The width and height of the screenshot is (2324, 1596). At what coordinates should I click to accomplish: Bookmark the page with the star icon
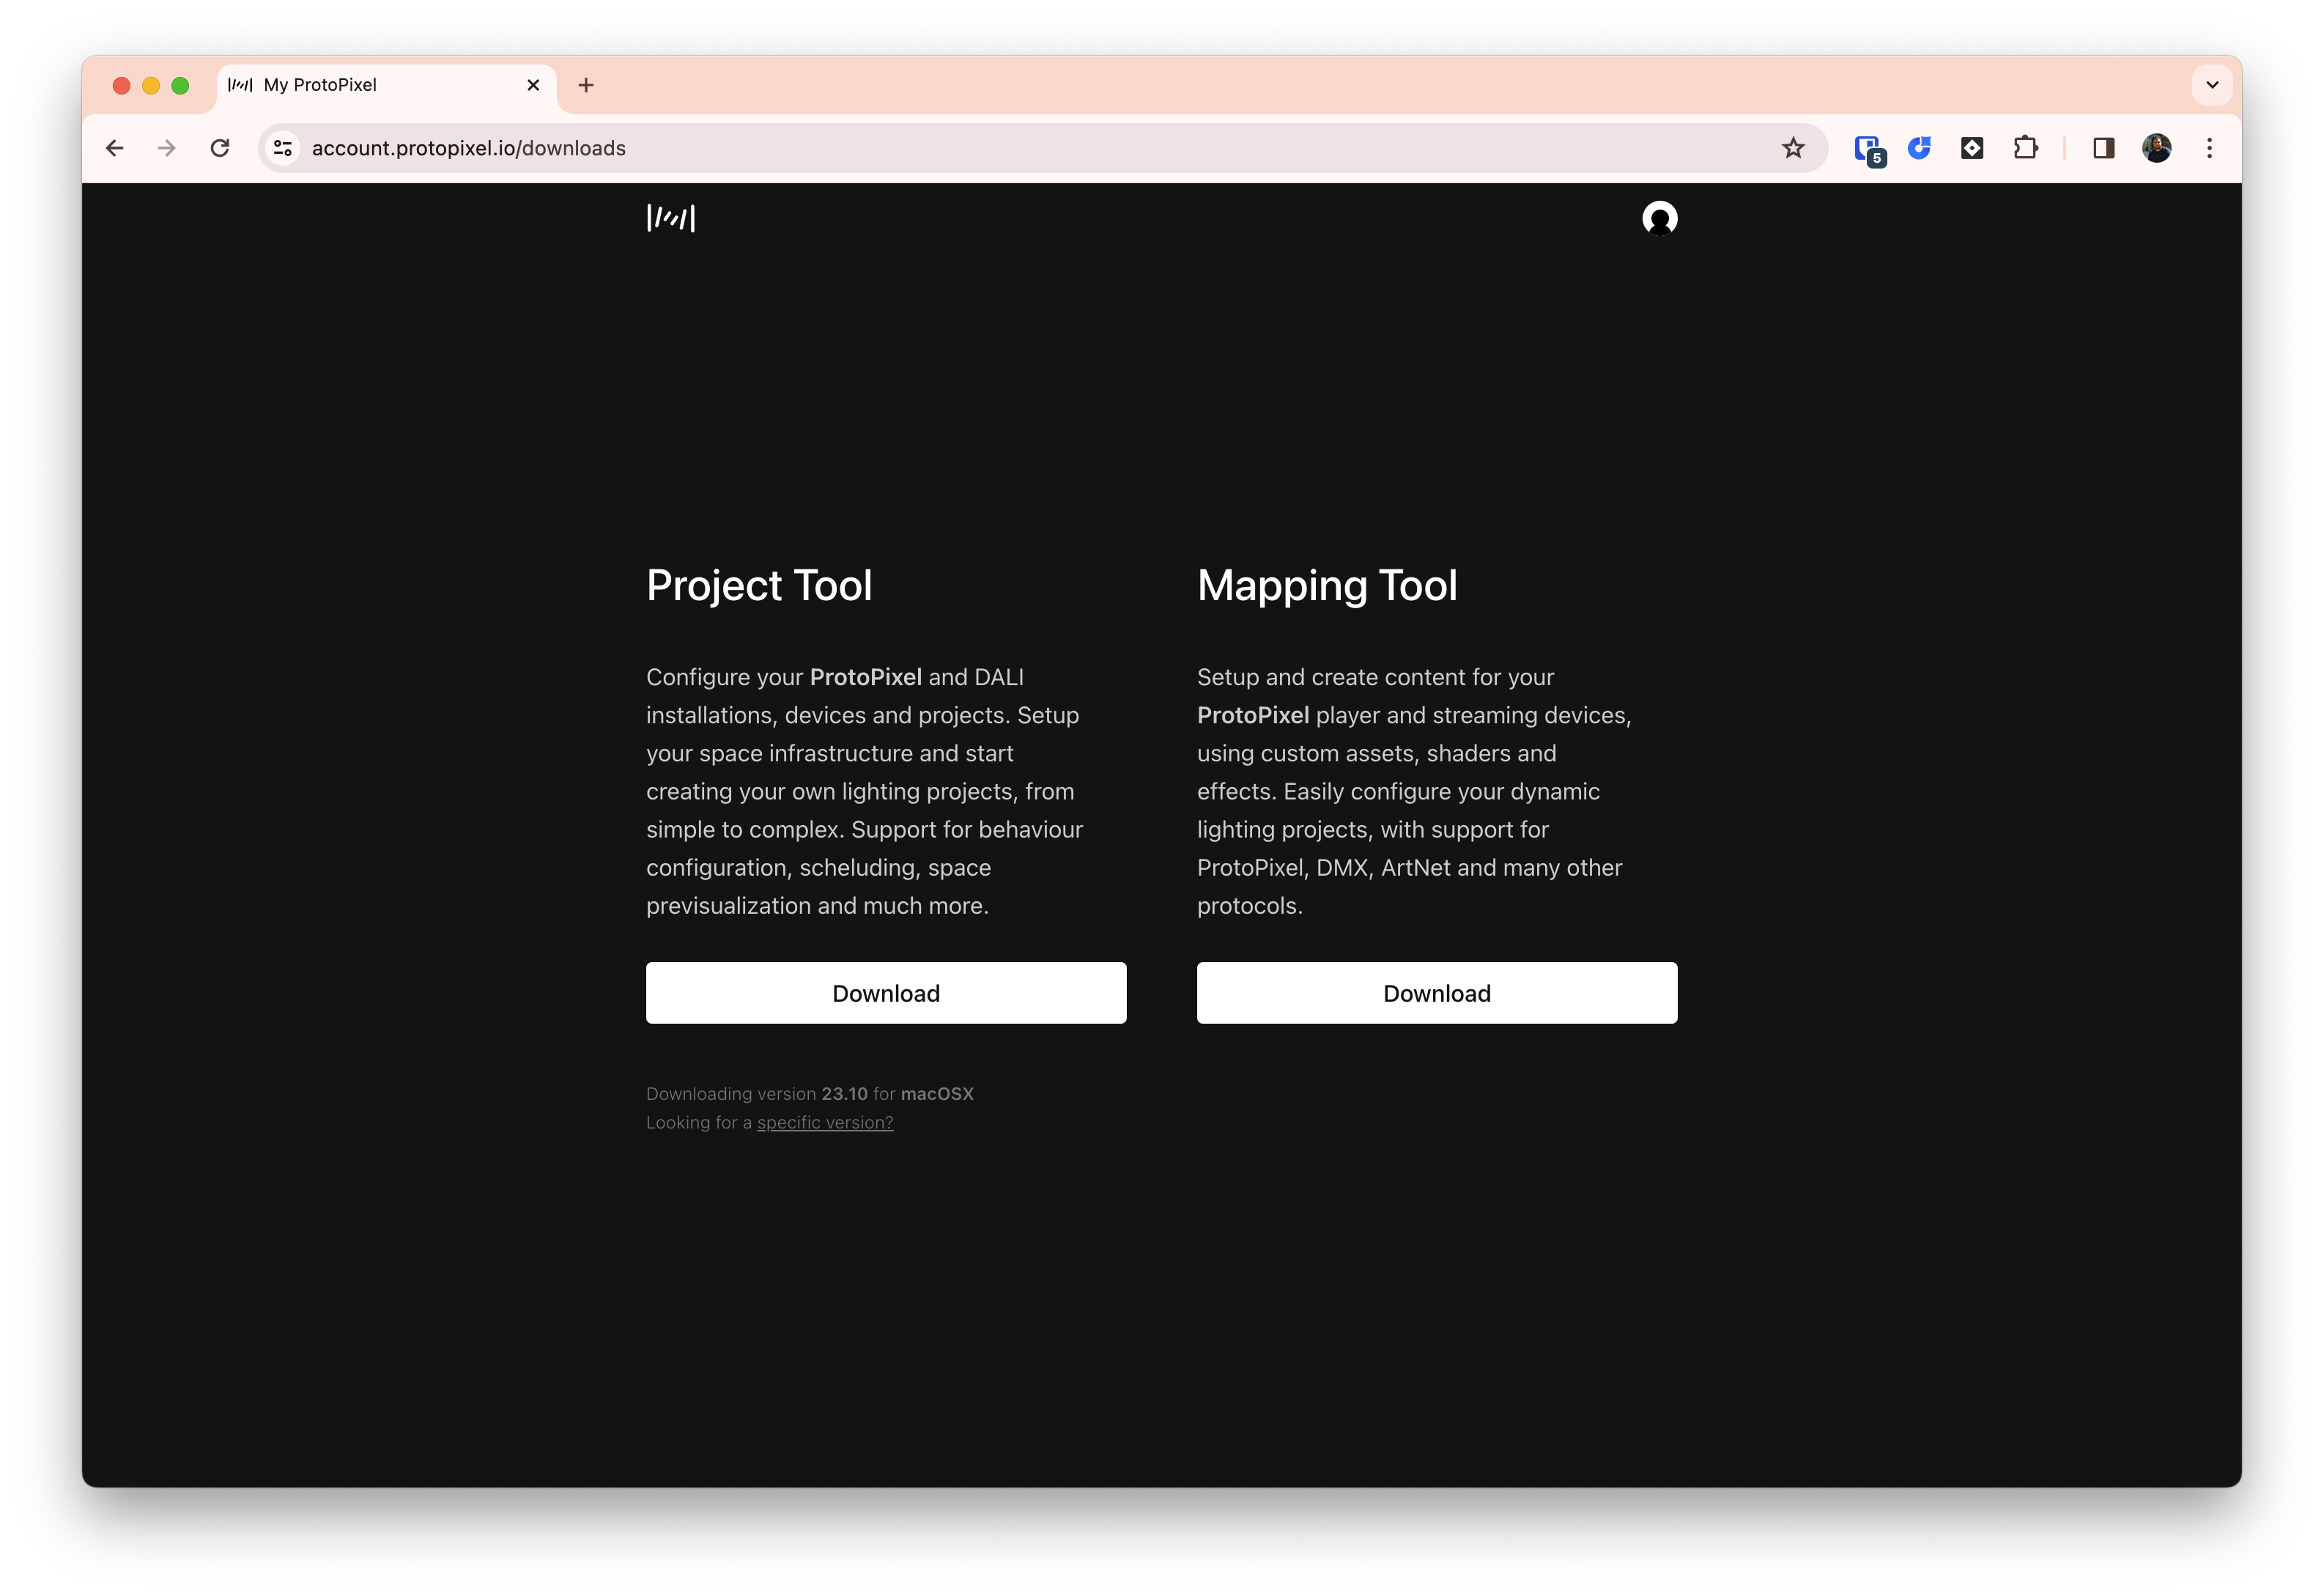point(1793,147)
